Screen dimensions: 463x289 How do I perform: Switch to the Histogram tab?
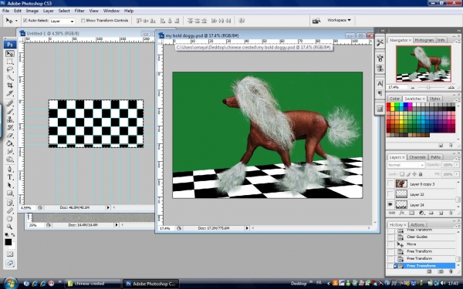pyautogui.click(x=424, y=40)
